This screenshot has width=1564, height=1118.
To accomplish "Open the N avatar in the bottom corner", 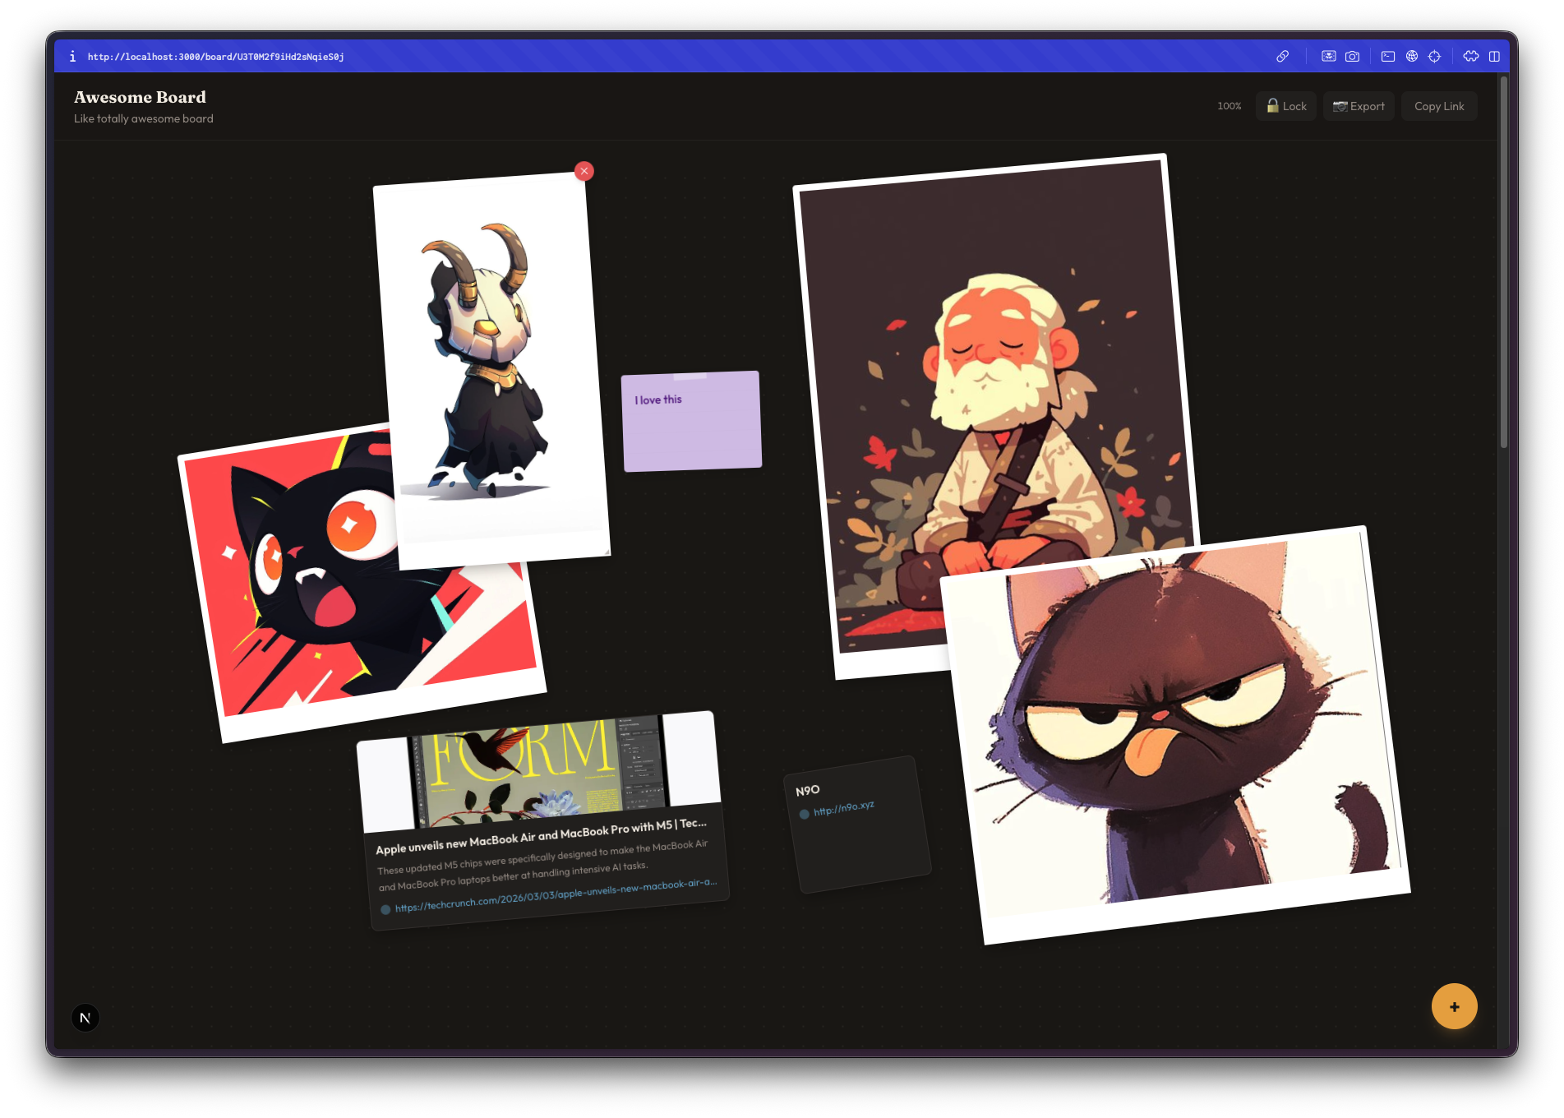I will (x=85, y=1017).
